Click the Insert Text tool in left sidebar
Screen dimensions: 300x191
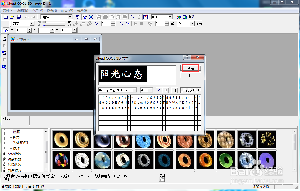coord(4,39)
